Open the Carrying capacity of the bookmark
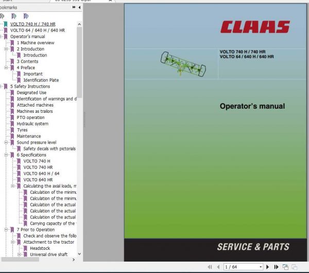 [x=53, y=224]
